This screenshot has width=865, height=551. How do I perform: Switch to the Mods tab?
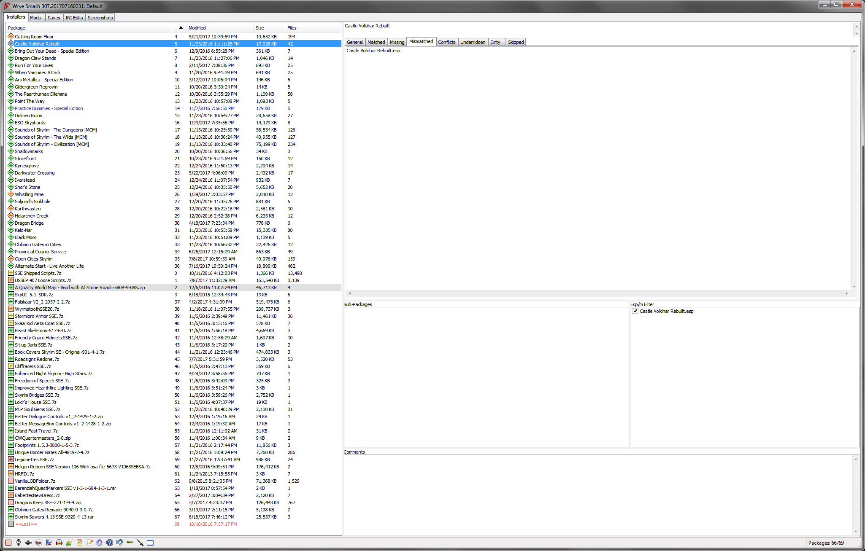click(x=35, y=18)
